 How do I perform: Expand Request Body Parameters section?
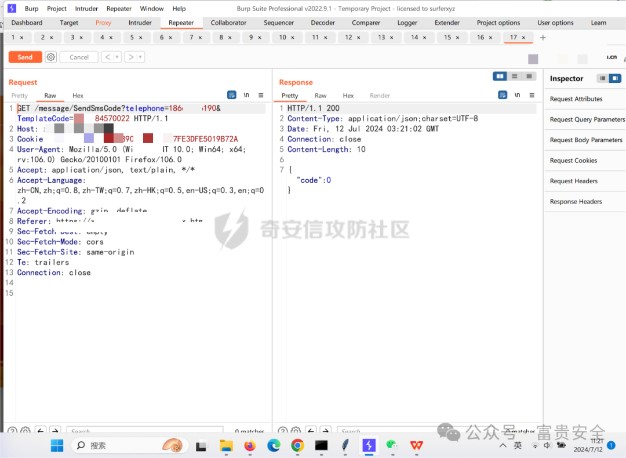pos(585,140)
